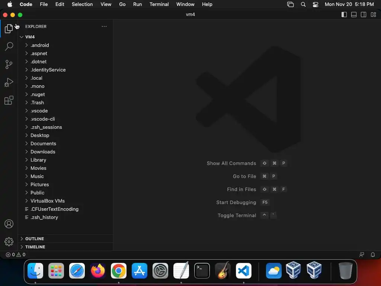Open the Help menu

[x=207, y=4]
